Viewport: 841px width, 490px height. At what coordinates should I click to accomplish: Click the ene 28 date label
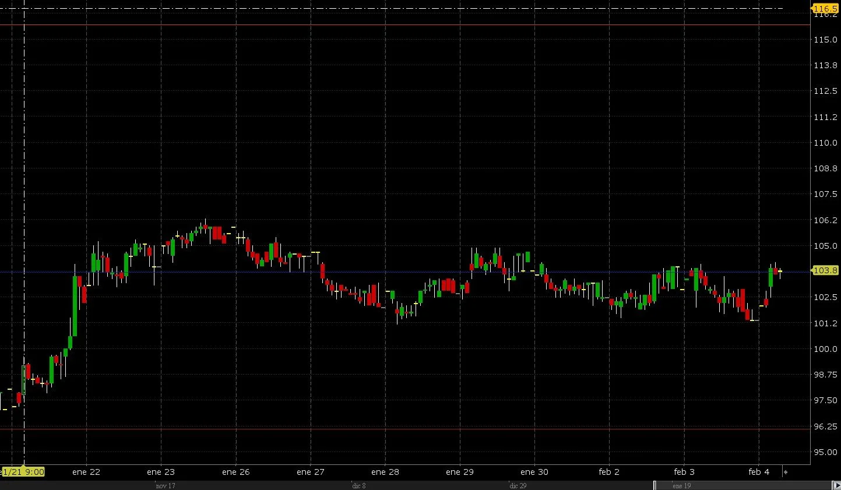pos(385,472)
